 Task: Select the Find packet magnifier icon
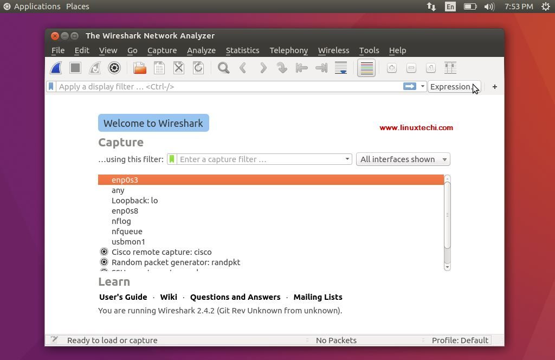tap(223, 68)
